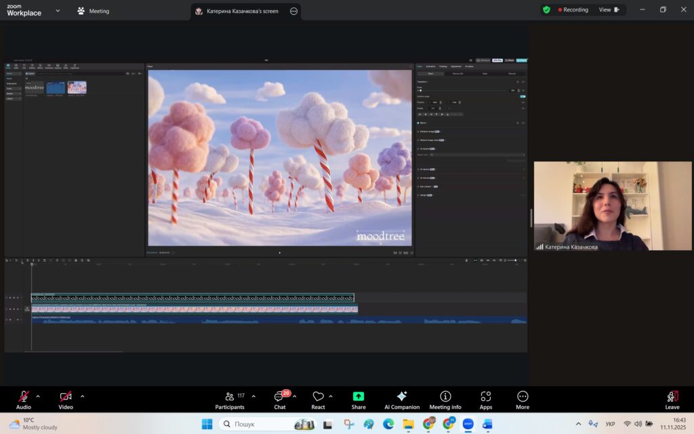Start camera using the Video icon
Screen dimensions: 694x434
(x=66, y=397)
